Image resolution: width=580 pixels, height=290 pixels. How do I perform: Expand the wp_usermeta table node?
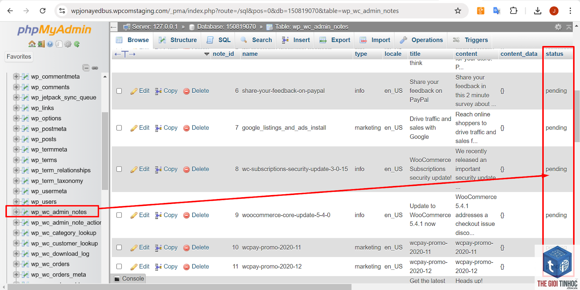point(16,191)
